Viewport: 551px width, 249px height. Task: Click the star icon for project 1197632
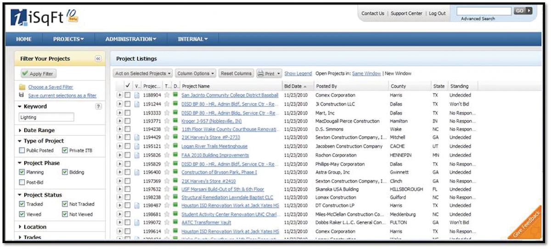tap(167, 189)
